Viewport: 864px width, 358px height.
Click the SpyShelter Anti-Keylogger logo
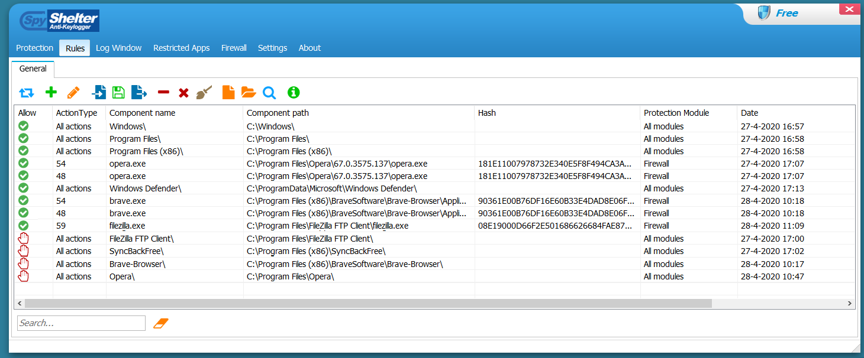(59, 21)
